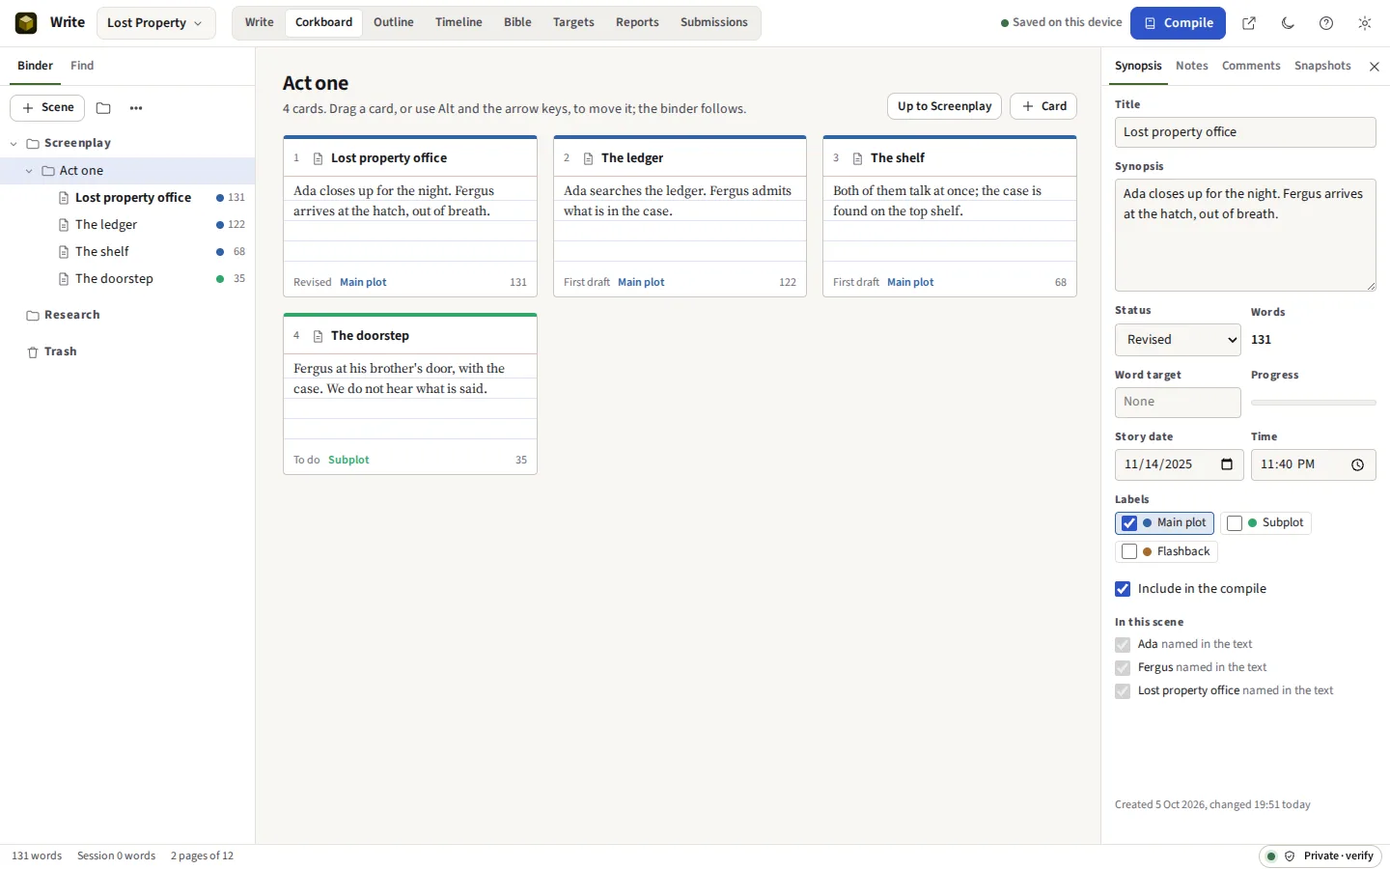The image size is (1390, 869).
Task: Add a new Card
Action: (1043, 106)
